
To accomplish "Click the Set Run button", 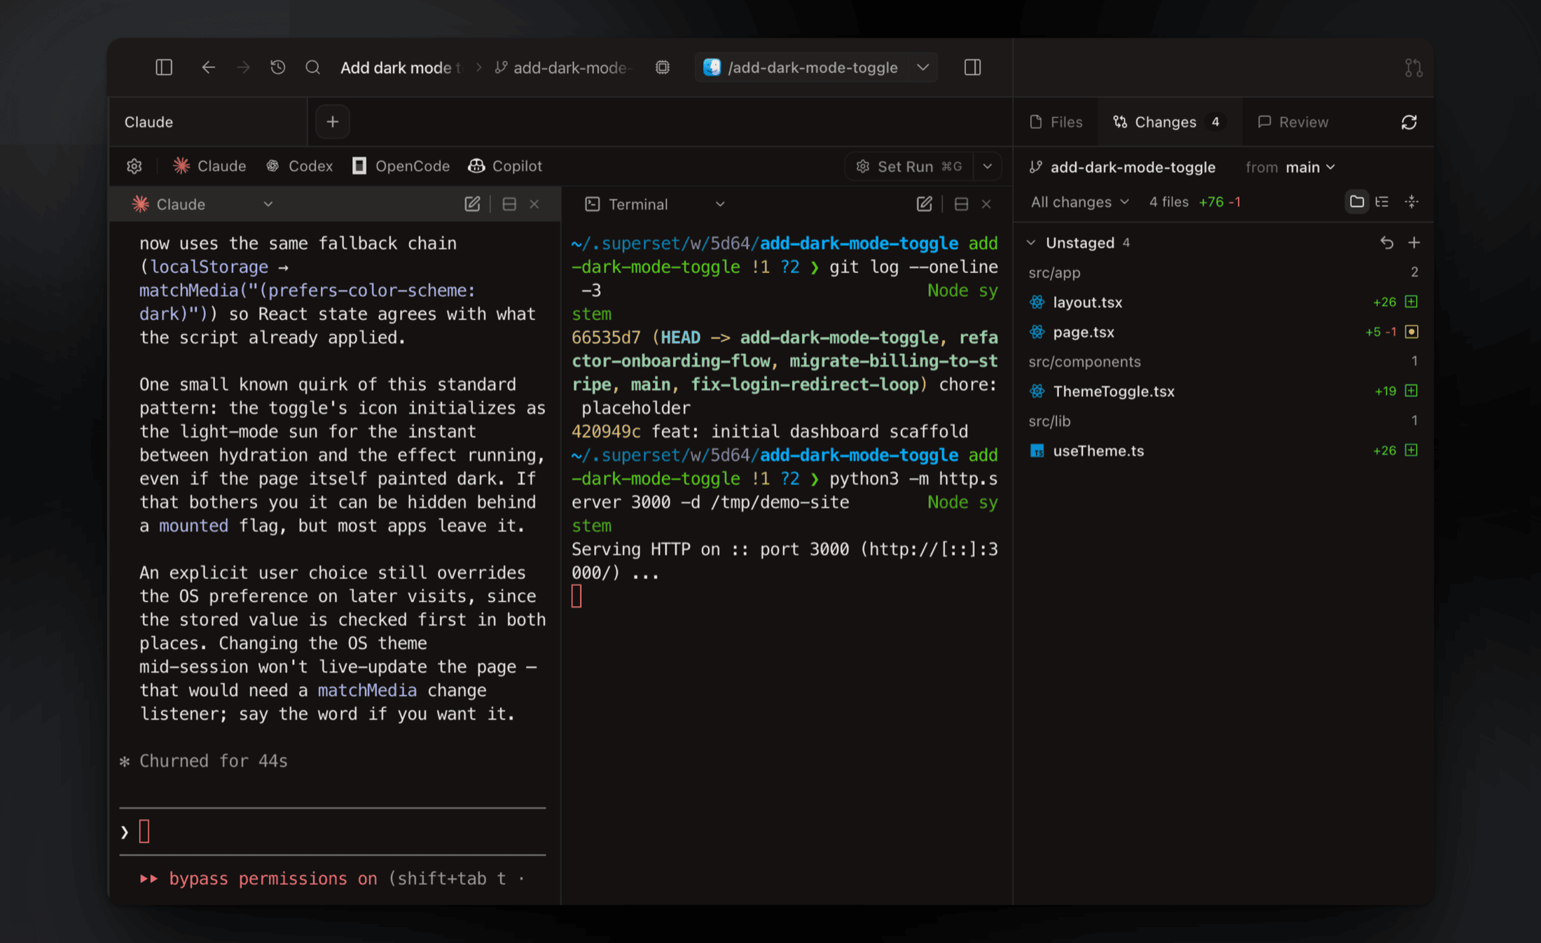I will tap(909, 167).
